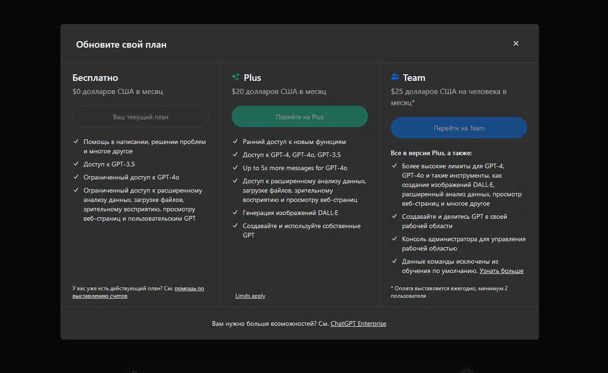Open the 'Limits apply' link
Viewport: 608px width, 373px height.
[x=250, y=296]
